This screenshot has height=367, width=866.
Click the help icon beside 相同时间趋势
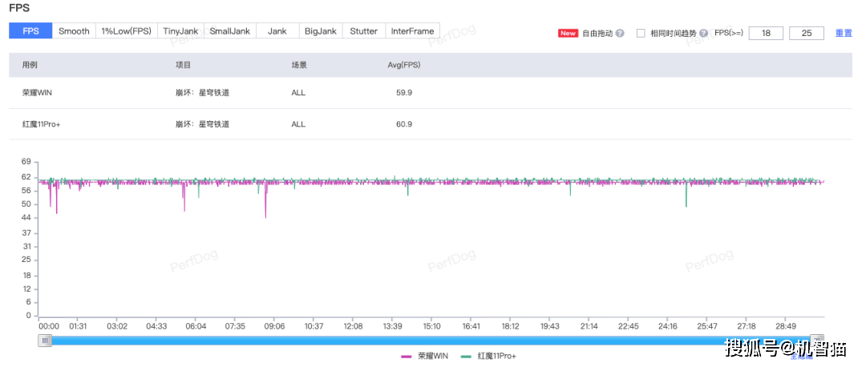tap(703, 34)
